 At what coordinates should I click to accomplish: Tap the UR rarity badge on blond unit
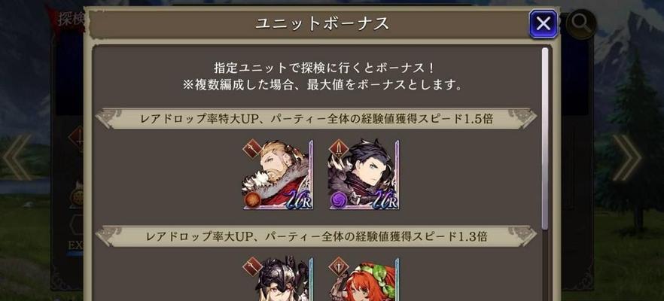299,199
